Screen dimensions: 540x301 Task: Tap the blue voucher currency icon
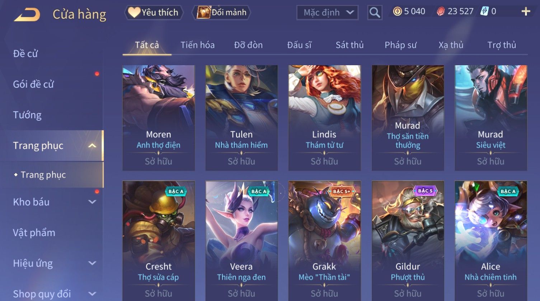(x=484, y=11)
